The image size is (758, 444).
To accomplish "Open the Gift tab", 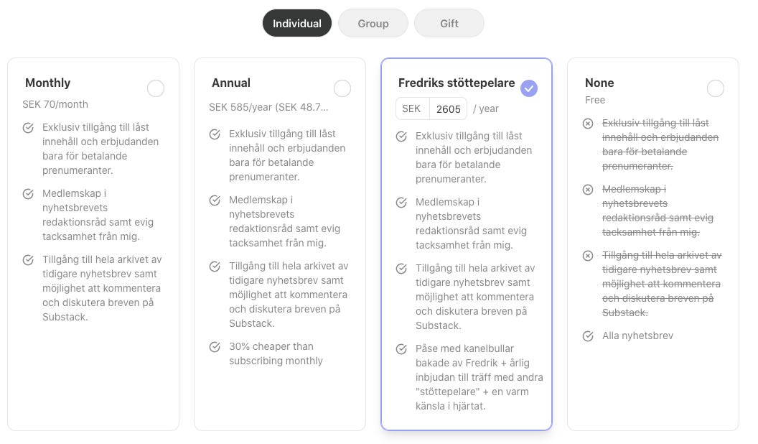I will click(449, 23).
